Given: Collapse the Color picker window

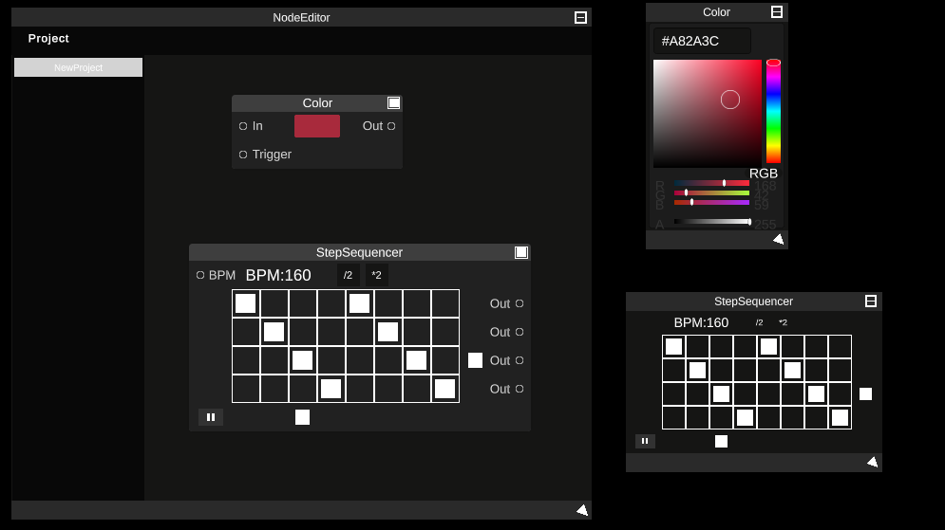Looking at the screenshot, I should click(777, 12).
